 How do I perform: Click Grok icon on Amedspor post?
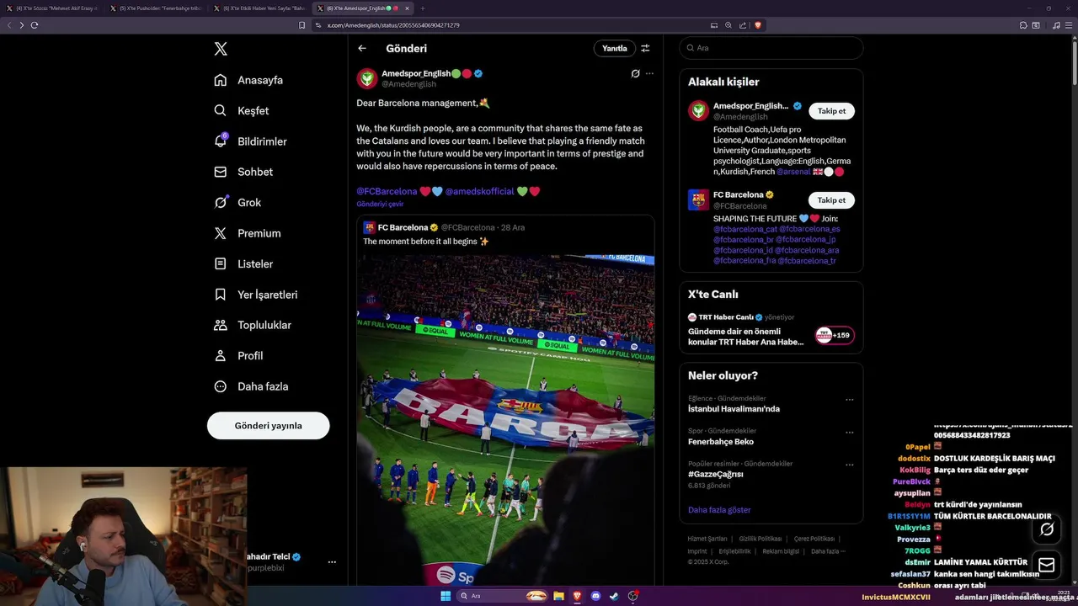635,73
